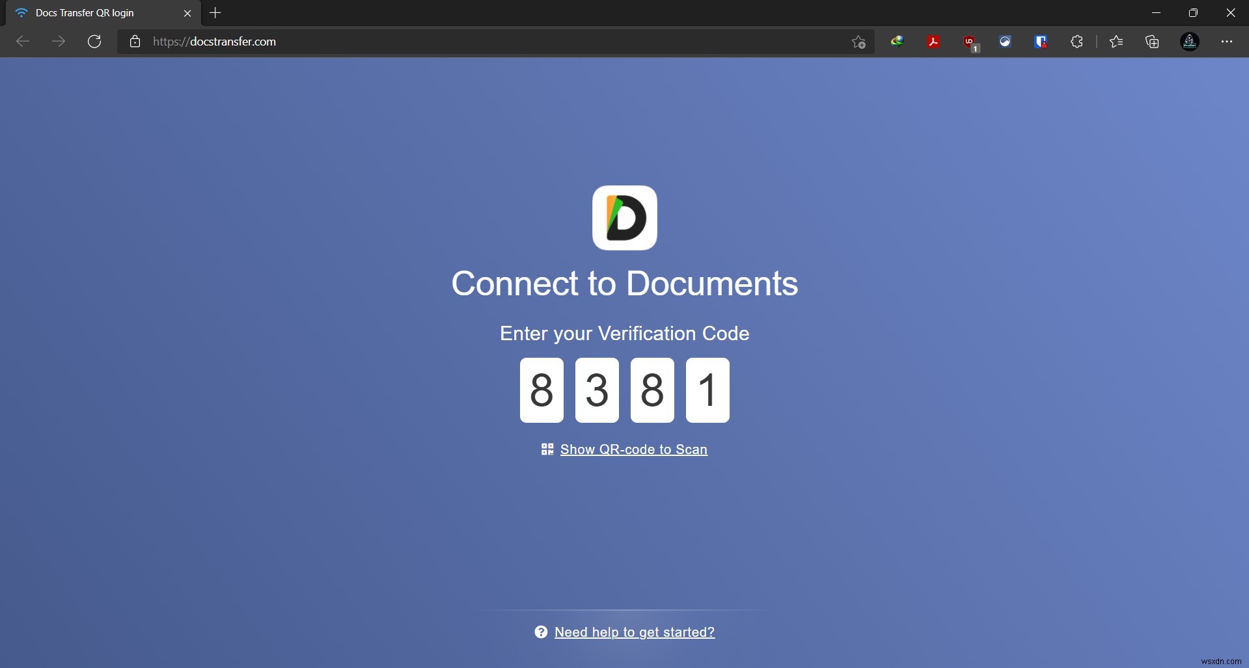1249x668 pixels.
Task: Click Show QR-code to Scan link
Action: tap(633, 449)
